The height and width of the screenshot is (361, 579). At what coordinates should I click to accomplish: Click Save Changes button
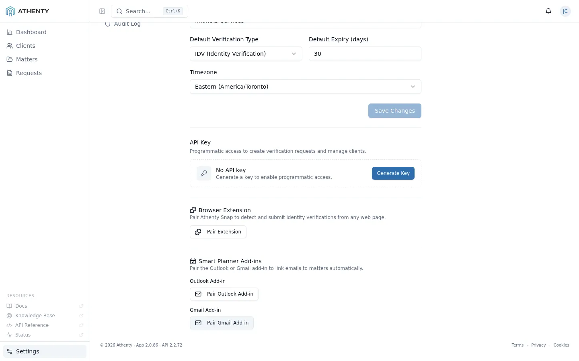coord(395,111)
